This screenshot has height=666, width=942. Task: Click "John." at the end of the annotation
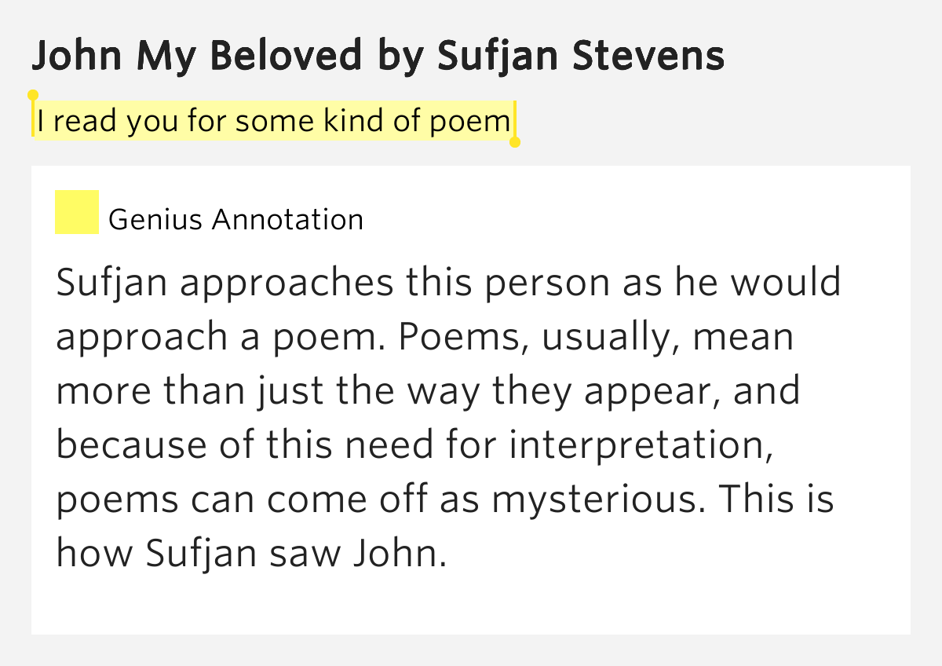tap(400, 554)
